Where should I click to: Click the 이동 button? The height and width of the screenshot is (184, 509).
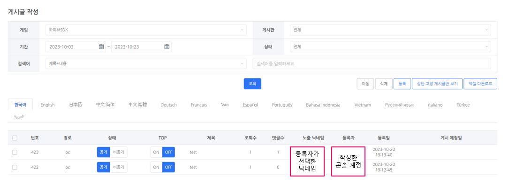pos(365,84)
